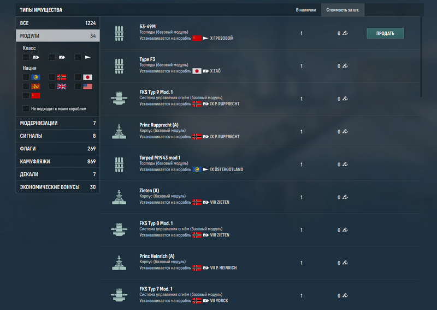Open the ВСЕ category with 1224 items

tap(58, 23)
